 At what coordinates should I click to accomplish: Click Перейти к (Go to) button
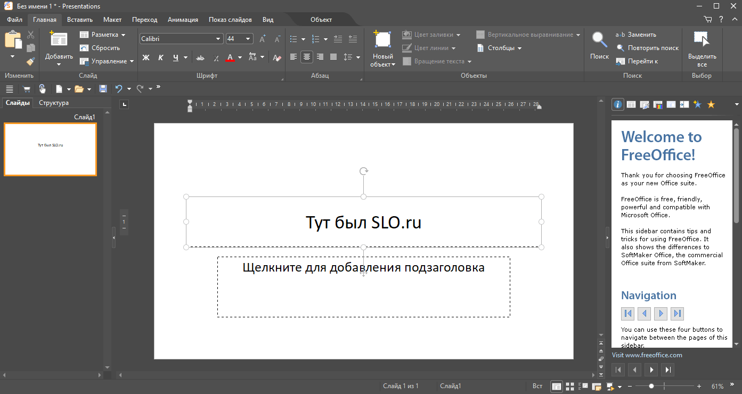point(637,61)
